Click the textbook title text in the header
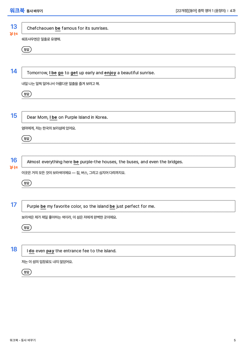Image resolution: width=245 pixels, height=347 pixels. [201, 11]
